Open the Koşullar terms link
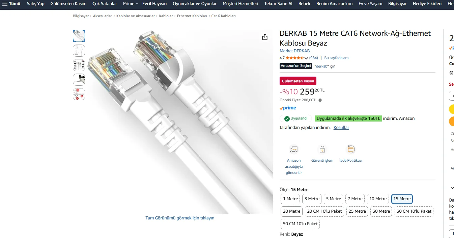The image size is (454, 238). coord(341,128)
